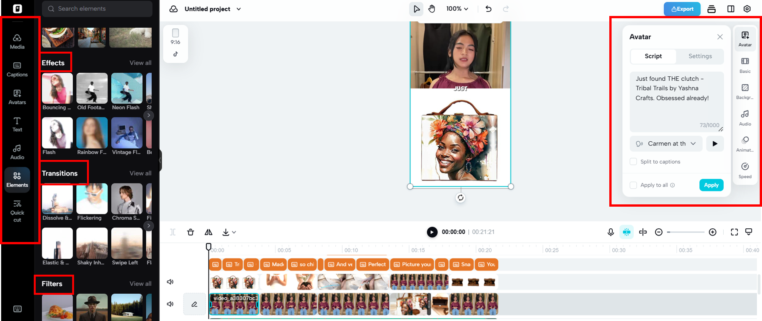The image size is (762, 321).
Task: Switch to the Script tab
Action: pos(653,56)
